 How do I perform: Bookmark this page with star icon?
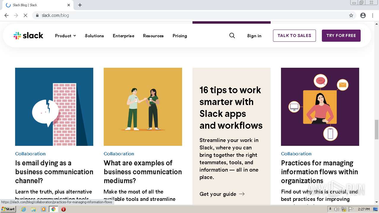coord(351,15)
